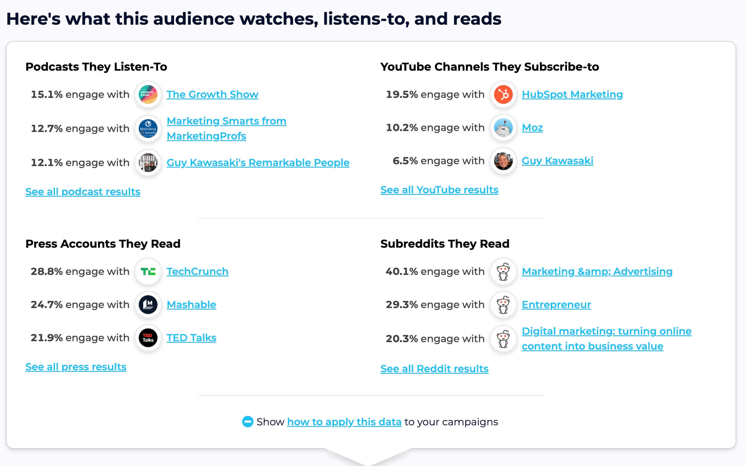The height and width of the screenshot is (466, 745).
Task: Click YouTube Channels They Subscribe-to heading
Action: pos(490,67)
